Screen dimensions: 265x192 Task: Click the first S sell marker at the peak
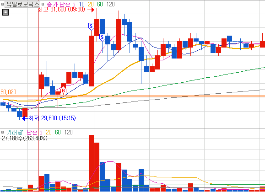(91, 27)
